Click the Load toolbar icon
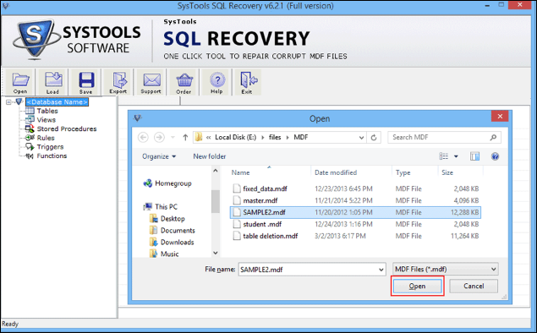 coord(52,82)
